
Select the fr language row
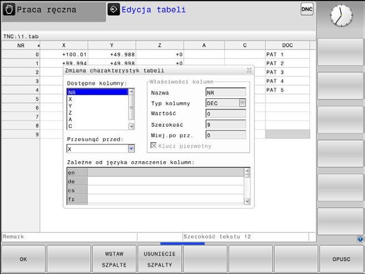coord(155,200)
